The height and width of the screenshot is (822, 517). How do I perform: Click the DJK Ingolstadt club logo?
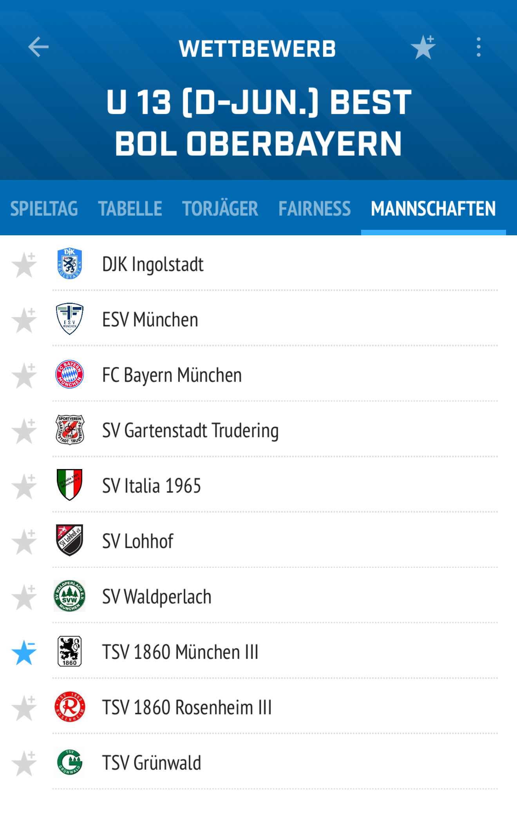click(69, 264)
